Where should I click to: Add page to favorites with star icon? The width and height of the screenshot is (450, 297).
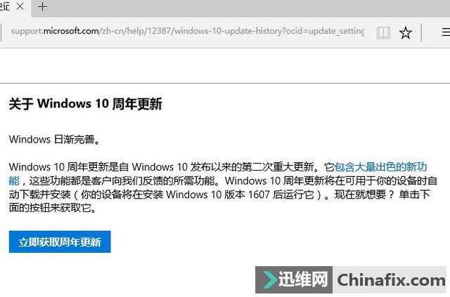[x=405, y=32]
